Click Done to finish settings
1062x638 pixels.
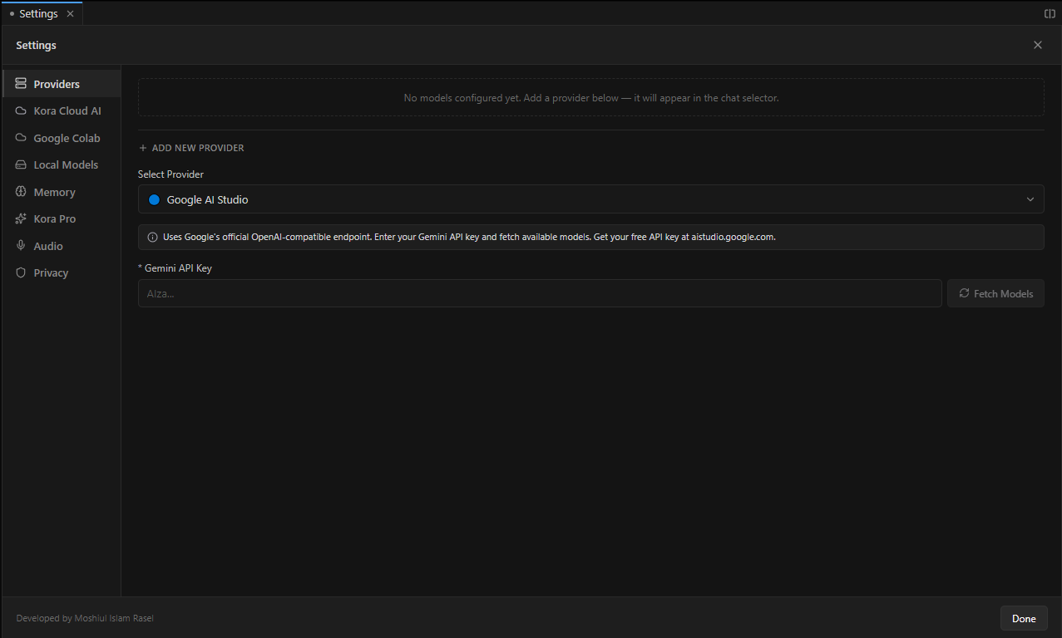pyautogui.click(x=1024, y=618)
